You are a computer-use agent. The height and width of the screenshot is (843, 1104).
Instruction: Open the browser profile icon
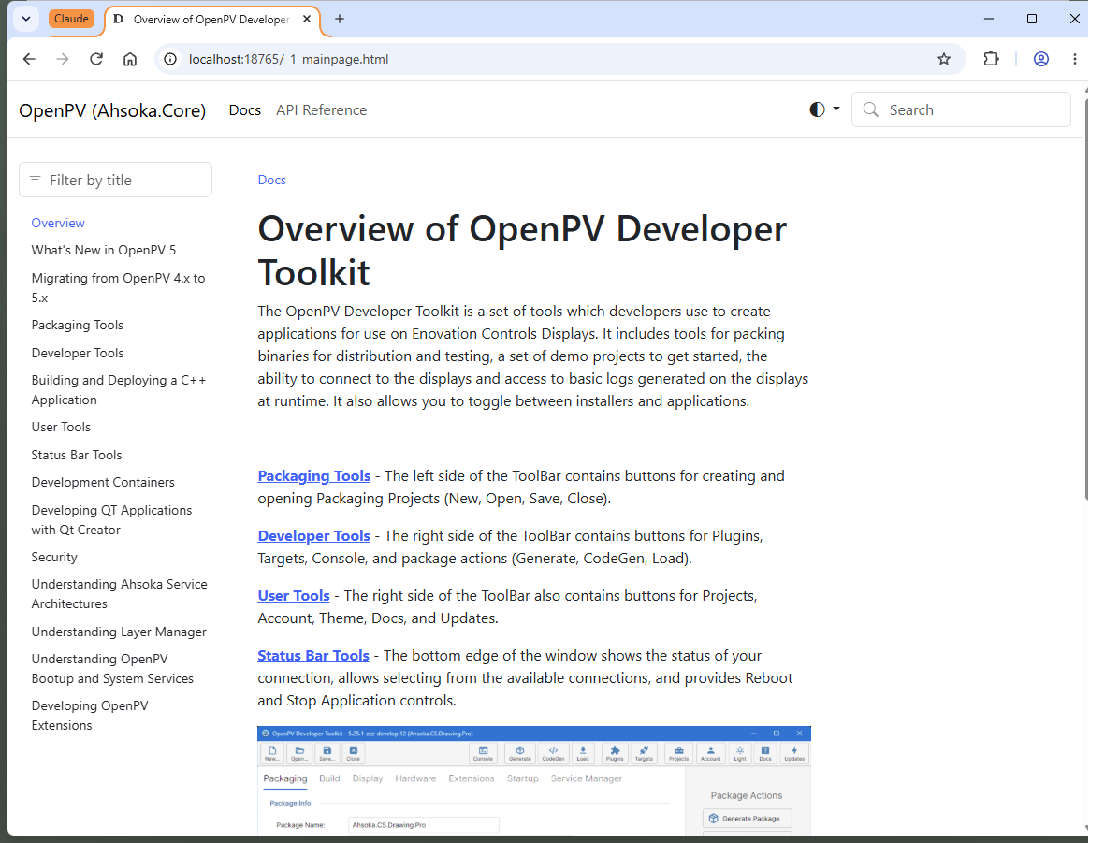(x=1040, y=59)
